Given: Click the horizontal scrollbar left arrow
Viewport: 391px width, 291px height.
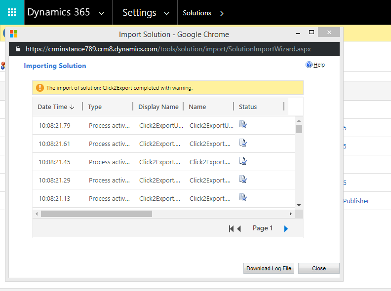Looking at the screenshot, I should tap(37, 214).
